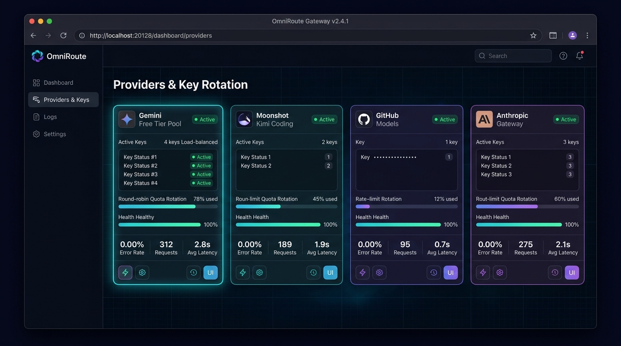Screen dimensions: 621x346
Task: Open the gear settings on Anthropic card
Action: (x=500, y=273)
